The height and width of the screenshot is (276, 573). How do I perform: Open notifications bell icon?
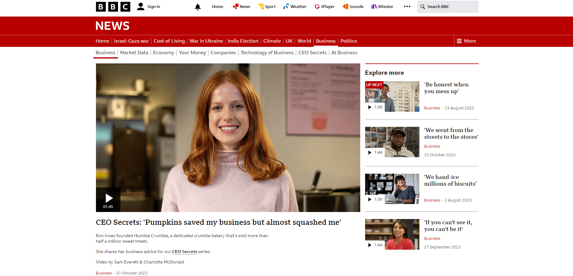[198, 7]
